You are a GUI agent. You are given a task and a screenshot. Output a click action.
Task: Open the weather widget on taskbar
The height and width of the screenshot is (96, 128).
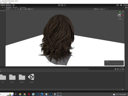click(x=119, y=94)
